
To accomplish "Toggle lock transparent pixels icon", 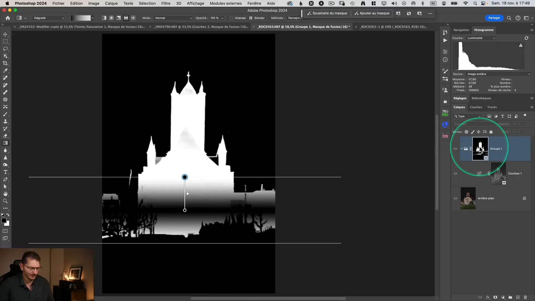I will coord(466,132).
